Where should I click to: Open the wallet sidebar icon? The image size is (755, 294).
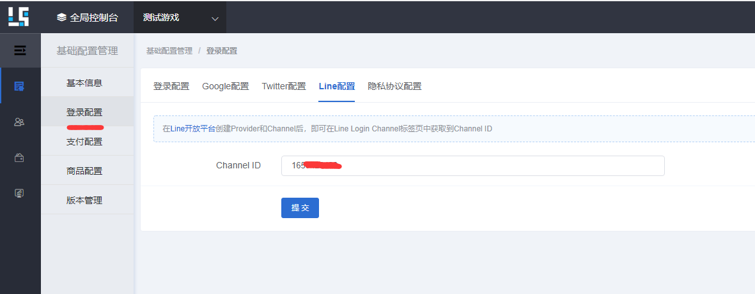[x=19, y=157]
